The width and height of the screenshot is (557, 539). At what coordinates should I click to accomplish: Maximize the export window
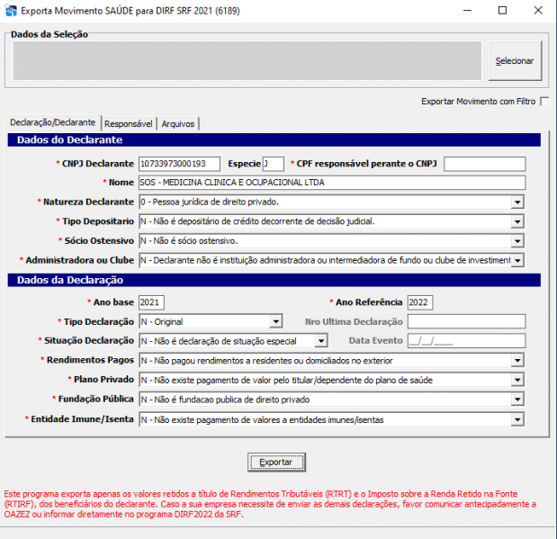point(502,11)
